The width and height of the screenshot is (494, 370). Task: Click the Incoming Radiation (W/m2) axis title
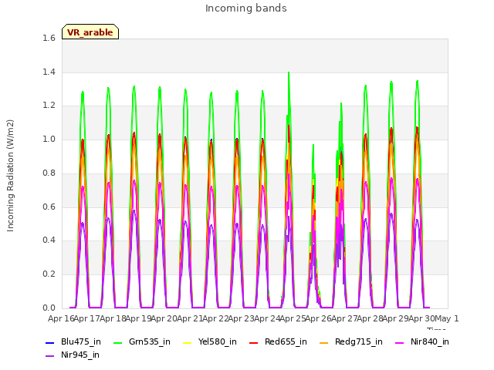(10, 176)
